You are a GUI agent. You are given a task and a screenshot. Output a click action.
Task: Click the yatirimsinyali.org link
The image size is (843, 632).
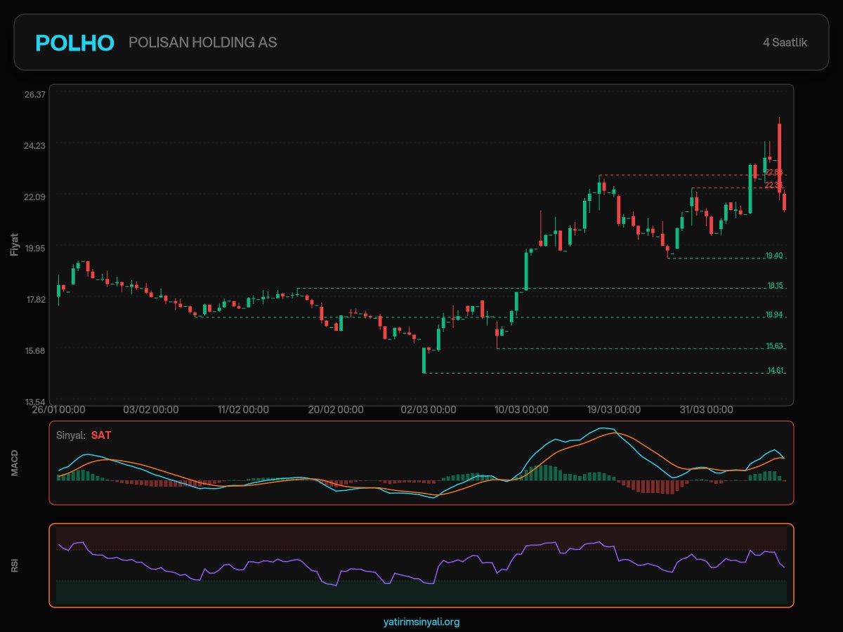click(x=421, y=621)
